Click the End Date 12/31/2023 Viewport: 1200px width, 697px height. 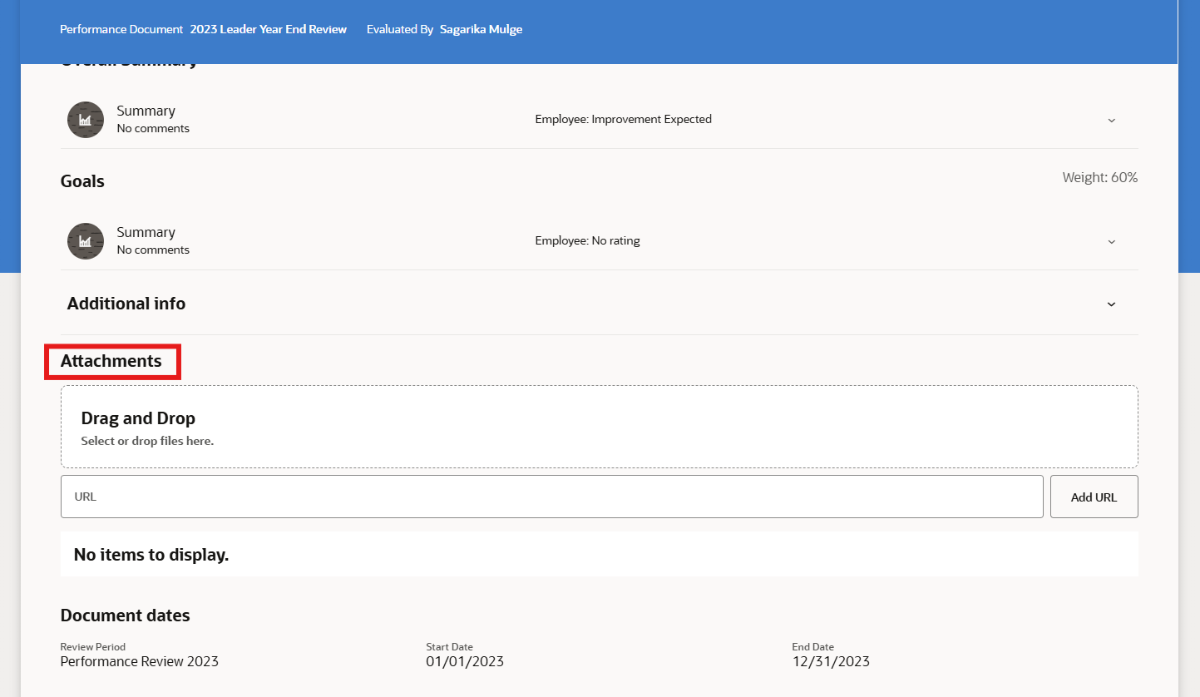831,661
